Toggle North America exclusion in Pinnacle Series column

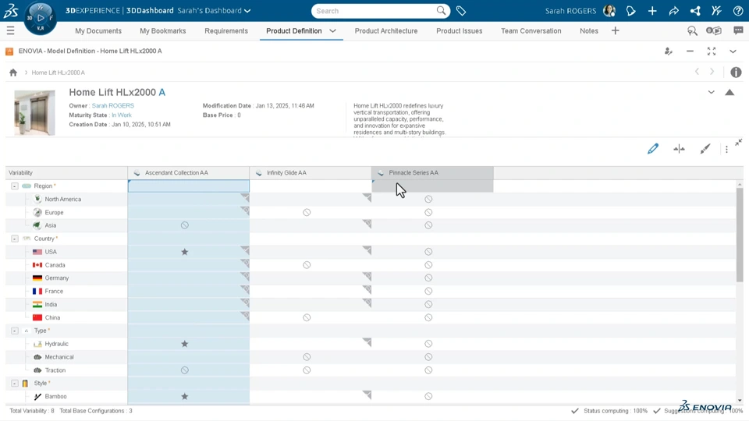[x=428, y=199]
